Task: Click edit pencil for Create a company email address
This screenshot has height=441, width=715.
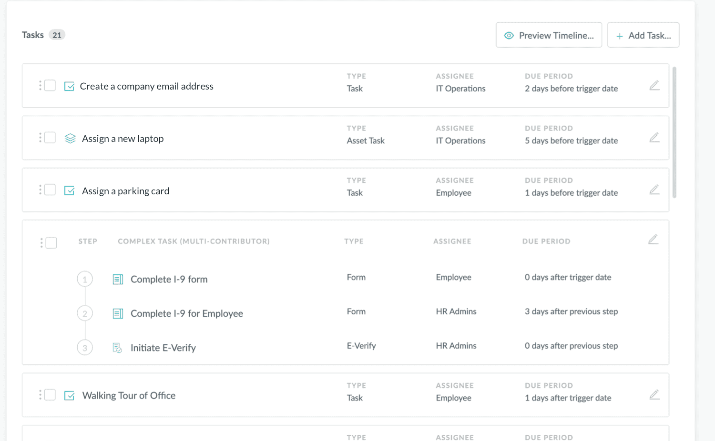Action: point(654,86)
